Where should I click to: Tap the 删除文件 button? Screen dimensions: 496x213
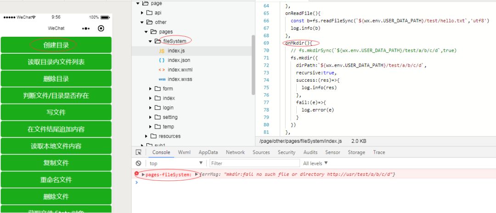click(x=56, y=196)
